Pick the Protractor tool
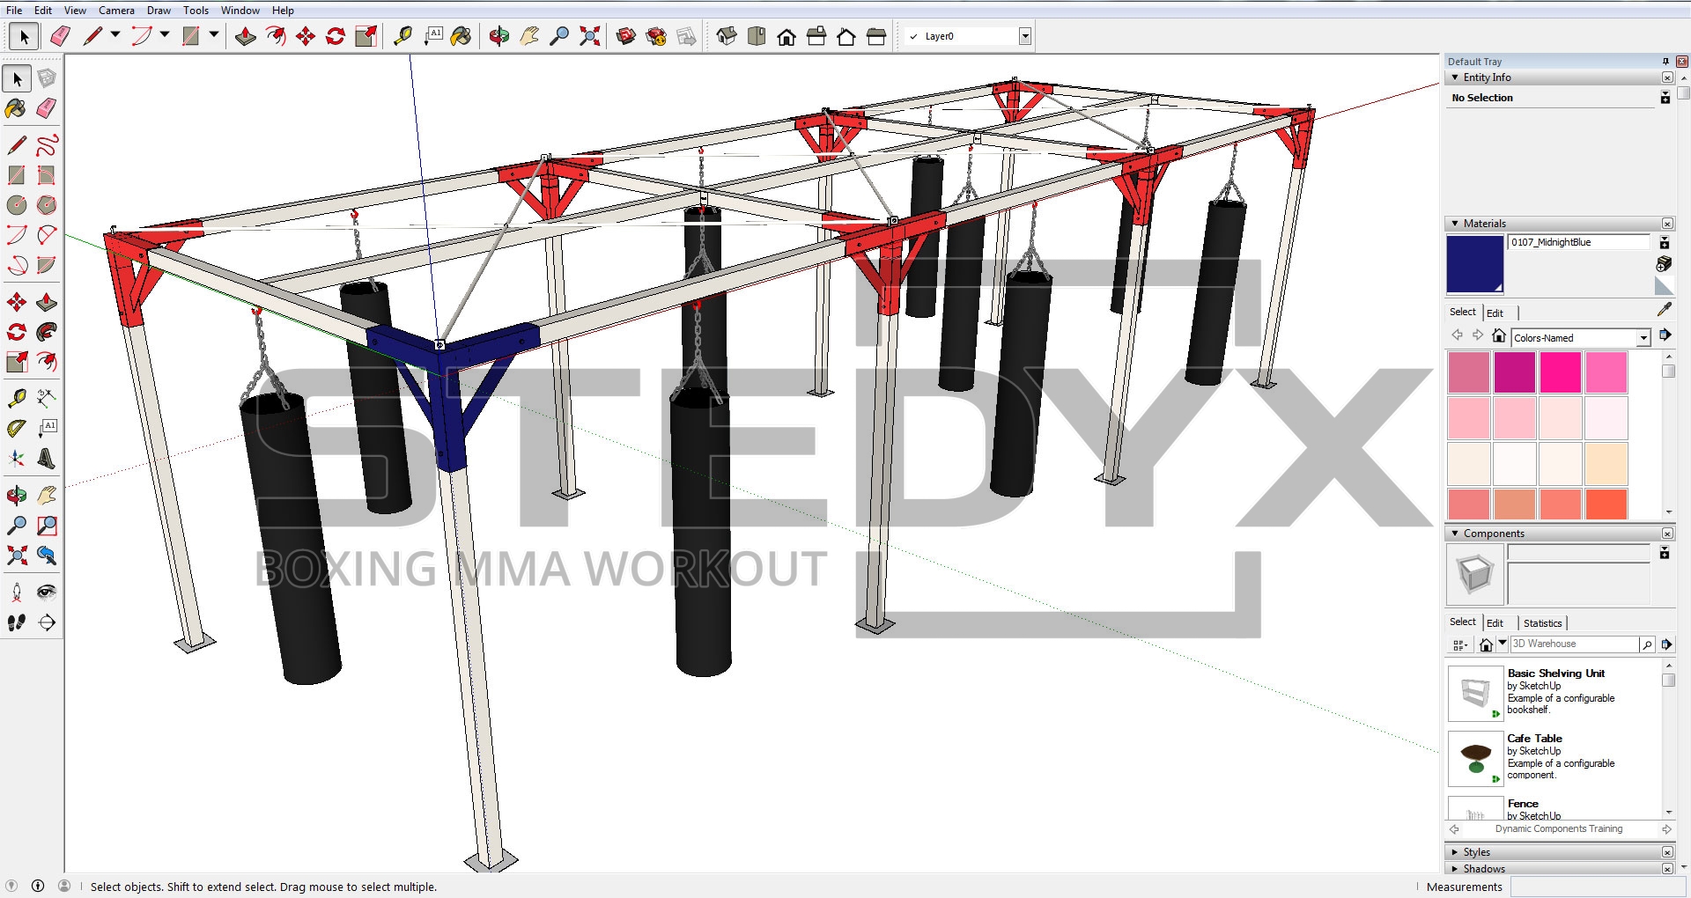The height and width of the screenshot is (898, 1691). coord(17,429)
